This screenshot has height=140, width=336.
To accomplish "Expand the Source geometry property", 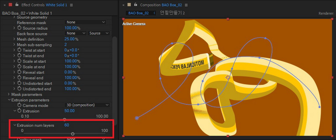I will [15, 17].
